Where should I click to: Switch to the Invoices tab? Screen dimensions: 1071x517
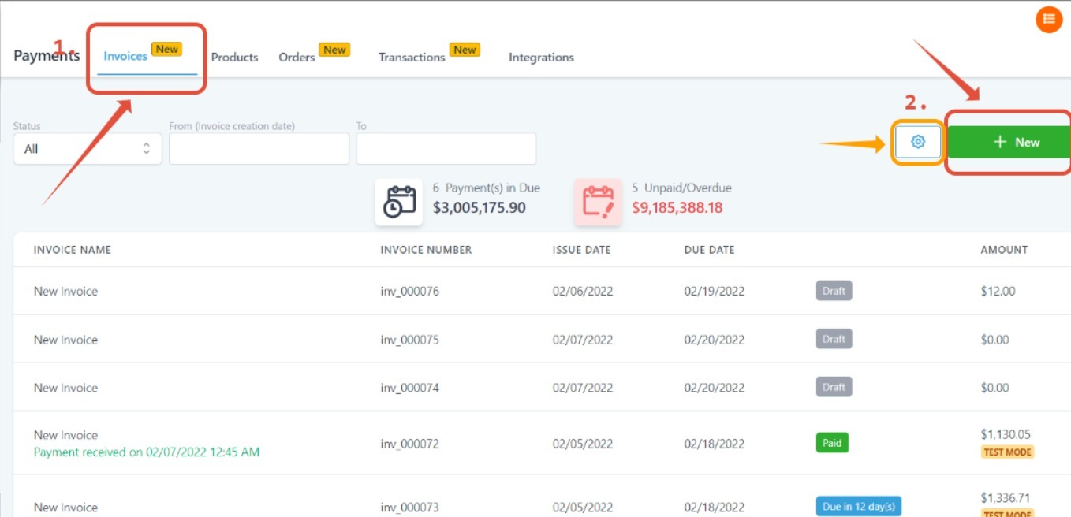[125, 56]
